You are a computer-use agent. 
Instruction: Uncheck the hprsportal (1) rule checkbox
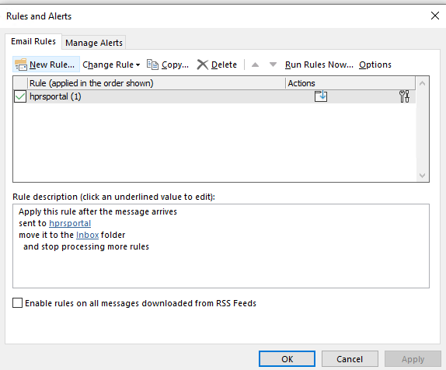[x=20, y=96]
